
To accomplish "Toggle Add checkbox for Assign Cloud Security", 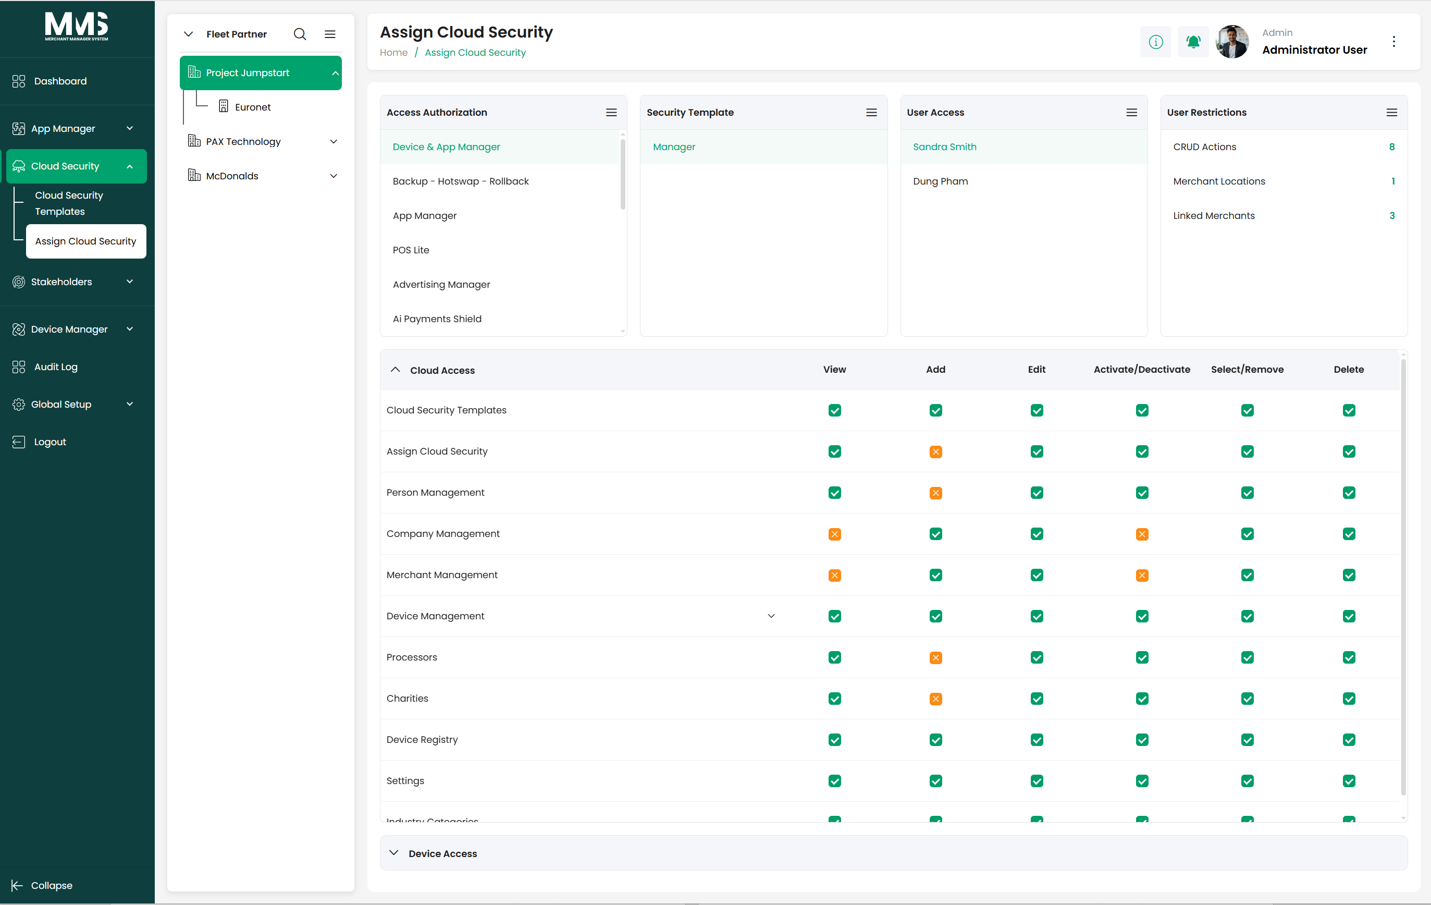I will click(936, 452).
